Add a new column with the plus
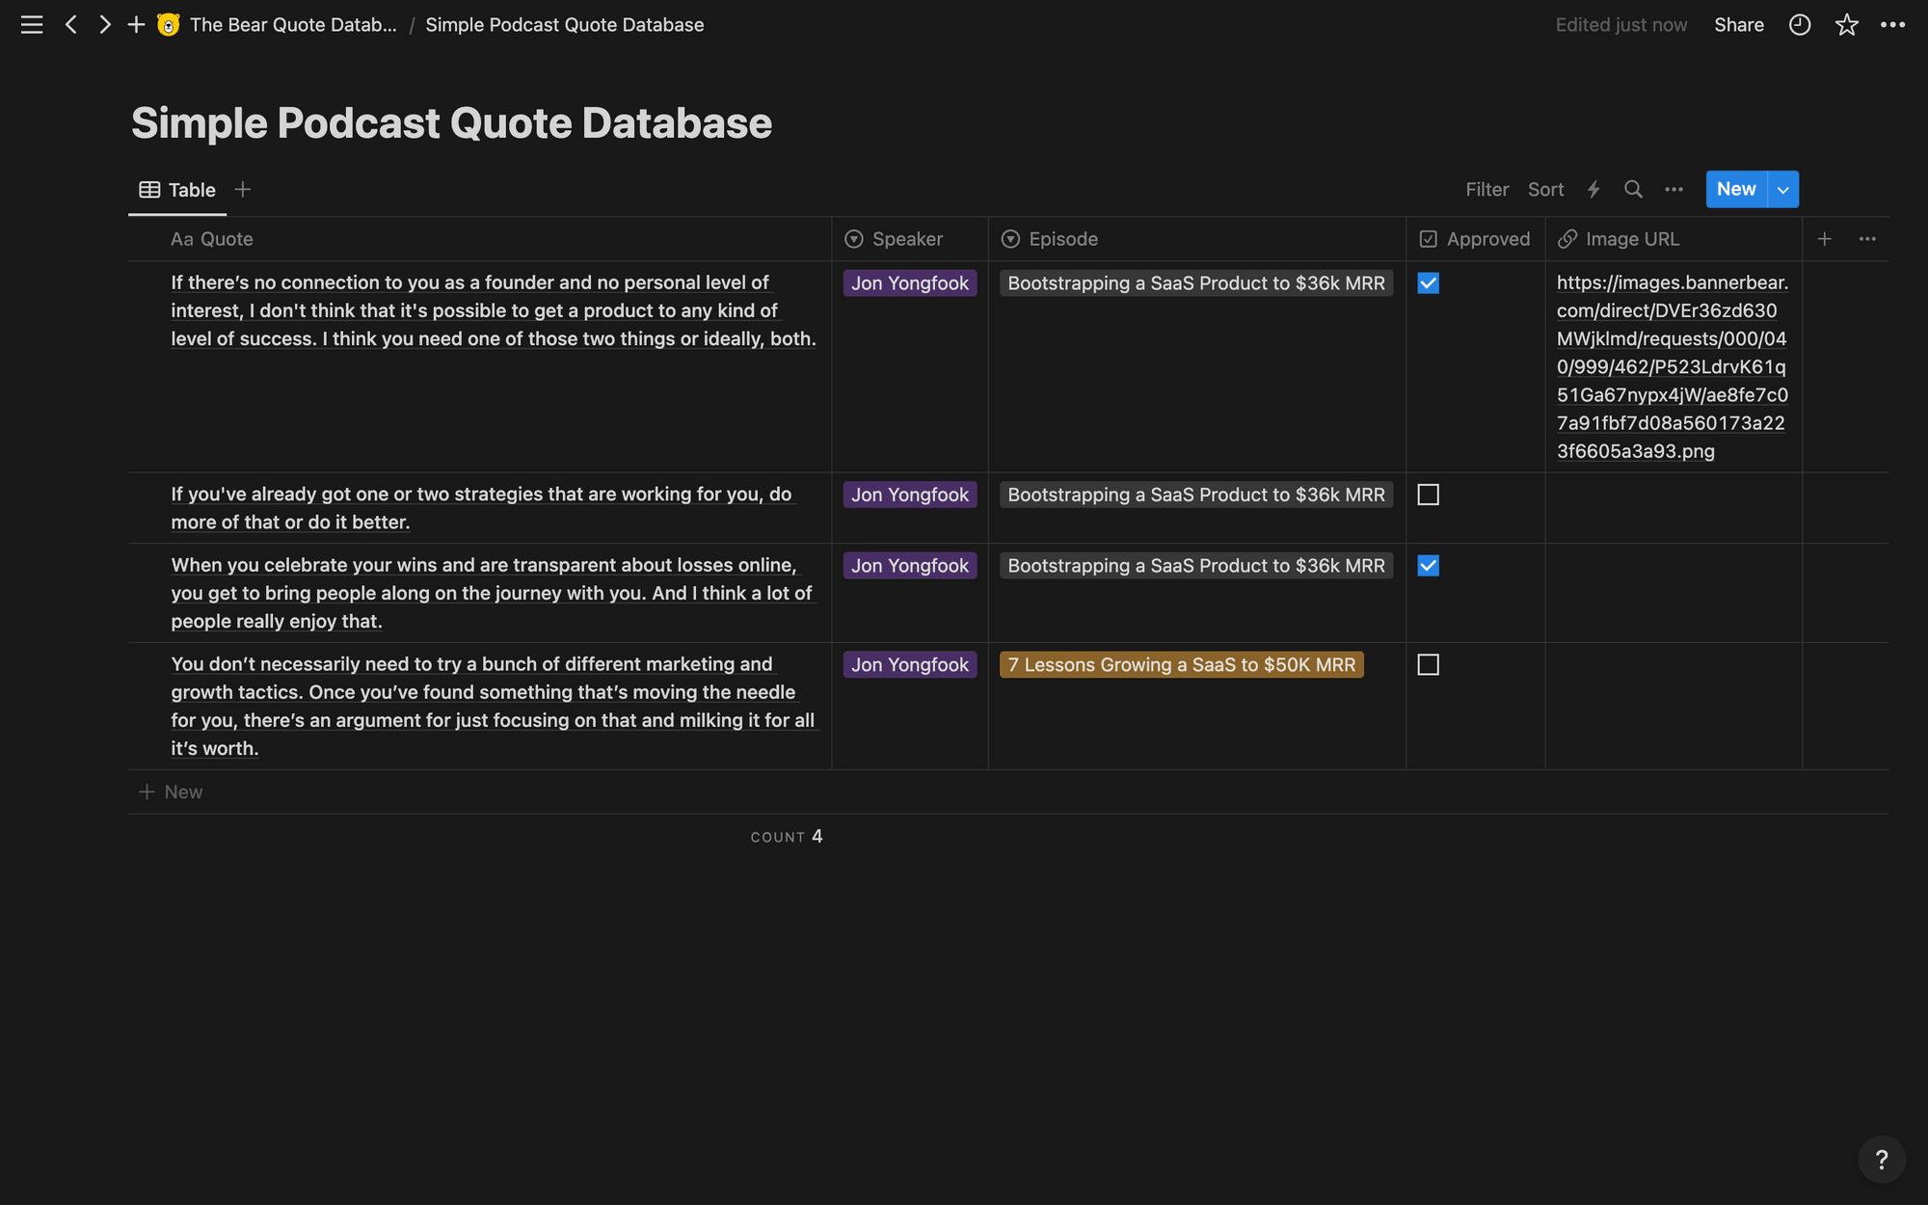 (1824, 238)
